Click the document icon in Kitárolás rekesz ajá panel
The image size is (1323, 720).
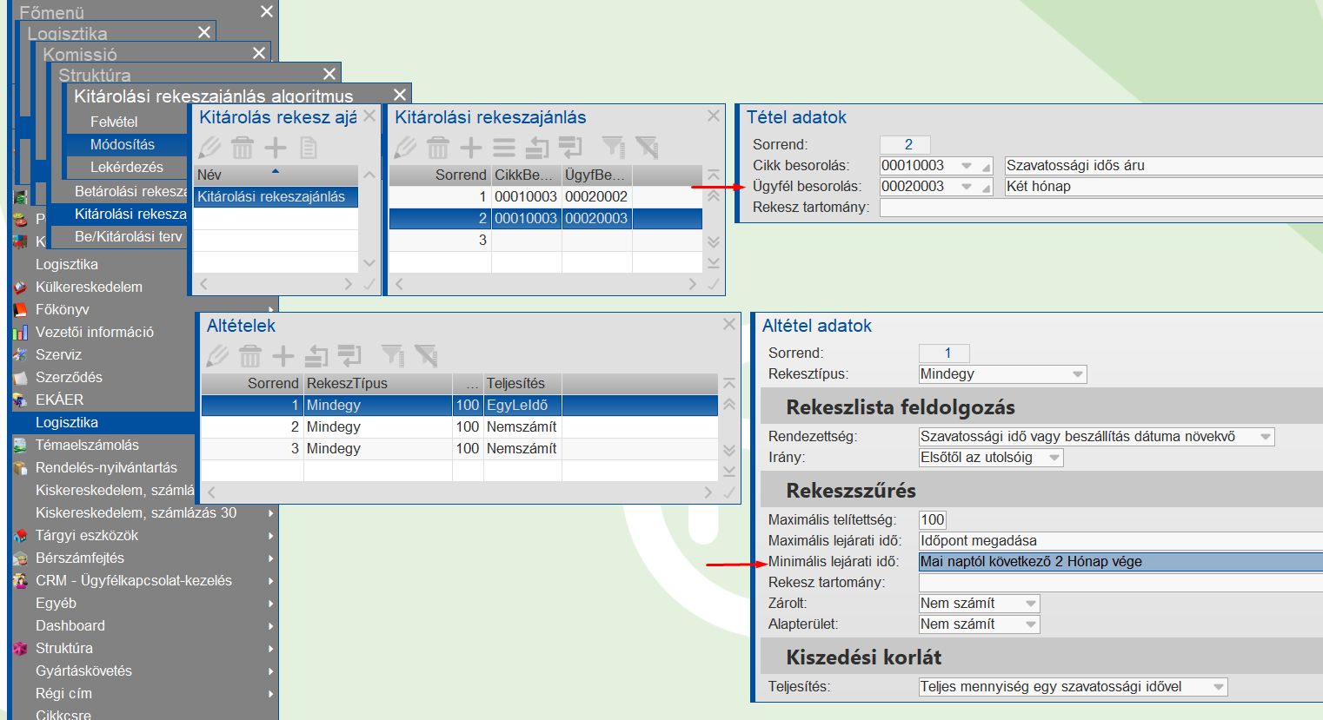(309, 148)
